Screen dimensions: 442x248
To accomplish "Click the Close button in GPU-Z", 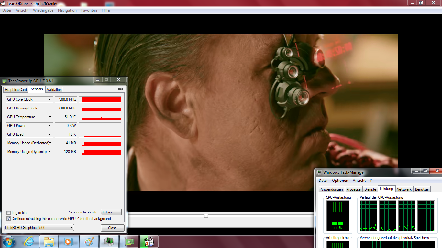I will click(x=112, y=228).
